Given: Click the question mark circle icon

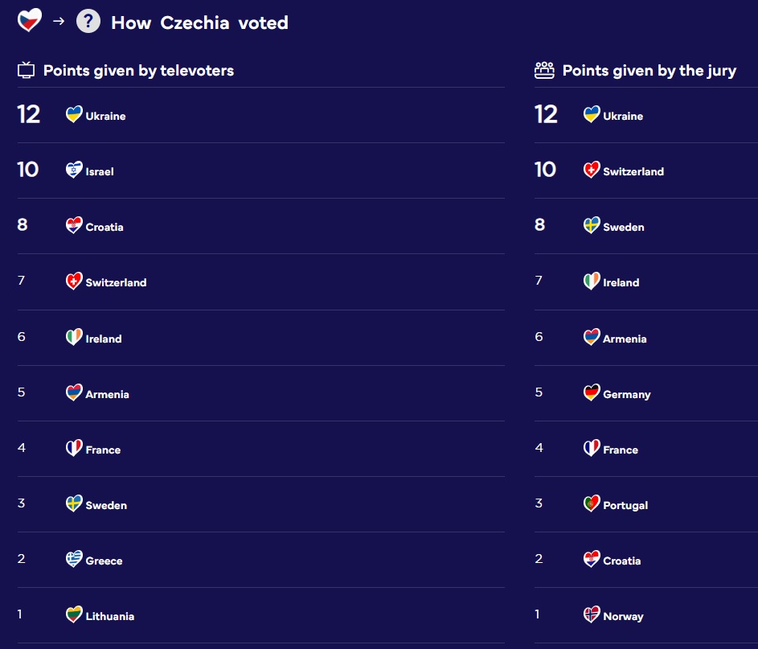Looking at the screenshot, I should pyautogui.click(x=88, y=21).
